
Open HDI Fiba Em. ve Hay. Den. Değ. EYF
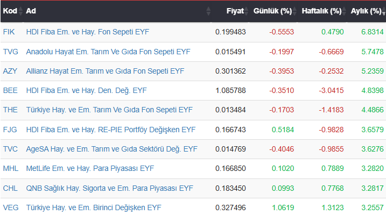(87, 91)
